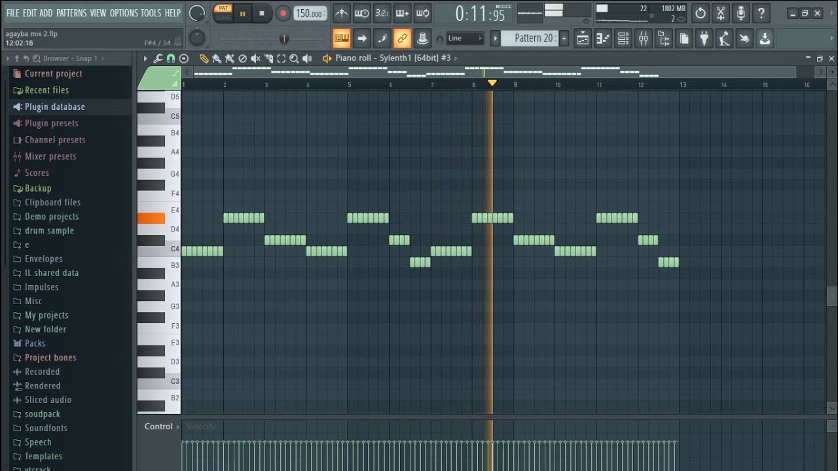
Task: Select the Paint brush tool
Action: (217, 58)
